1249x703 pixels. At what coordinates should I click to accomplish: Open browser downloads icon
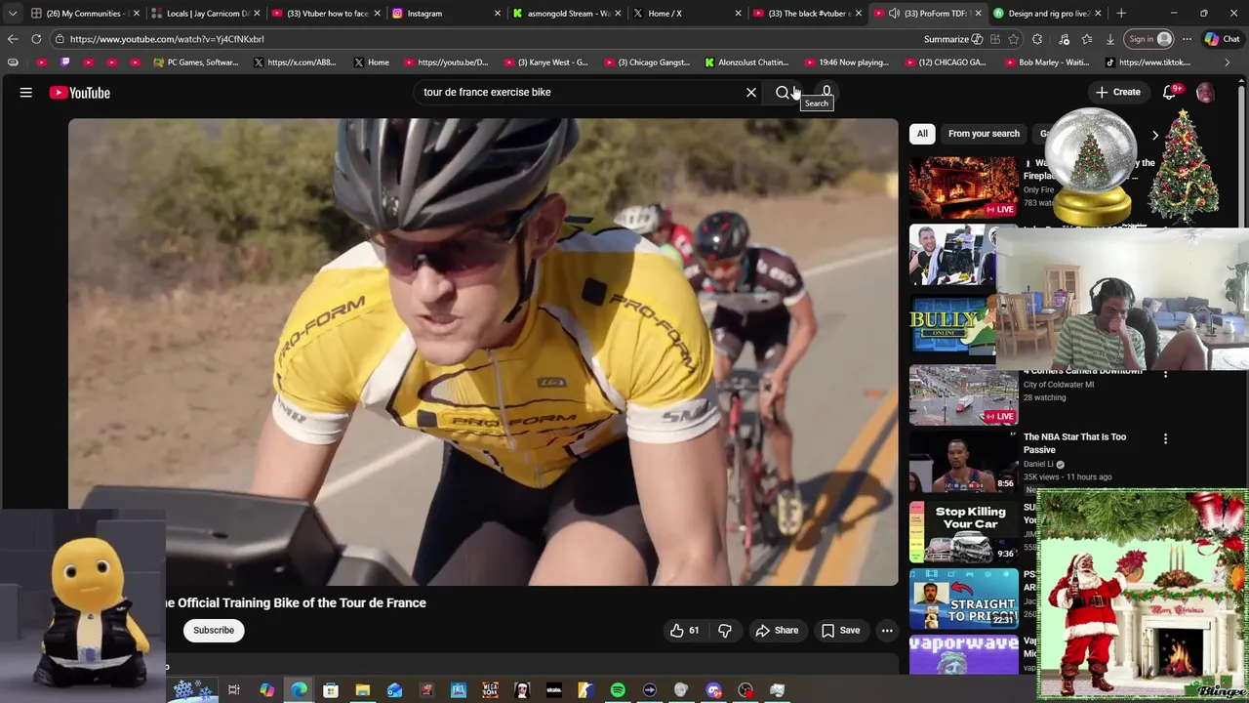click(x=1110, y=39)
